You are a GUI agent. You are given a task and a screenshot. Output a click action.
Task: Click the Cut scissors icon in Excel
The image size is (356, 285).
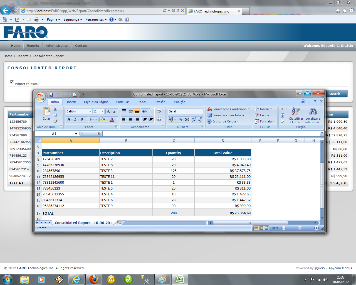55,109
